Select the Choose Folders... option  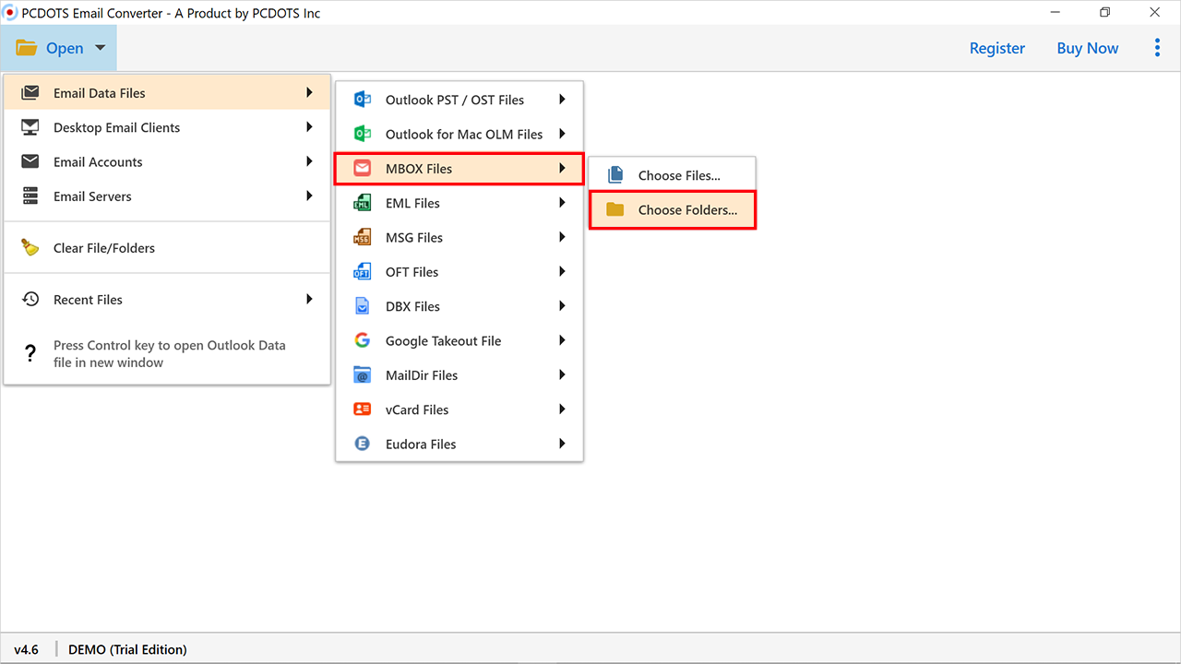[673, 209]
